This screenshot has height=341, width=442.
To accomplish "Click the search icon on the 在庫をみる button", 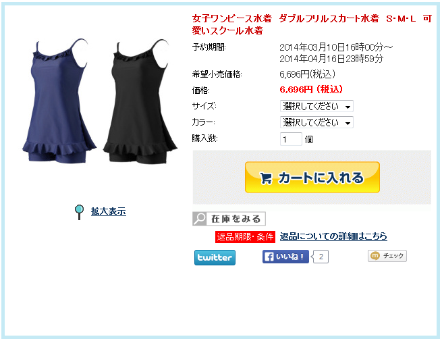I will [200, 219].
